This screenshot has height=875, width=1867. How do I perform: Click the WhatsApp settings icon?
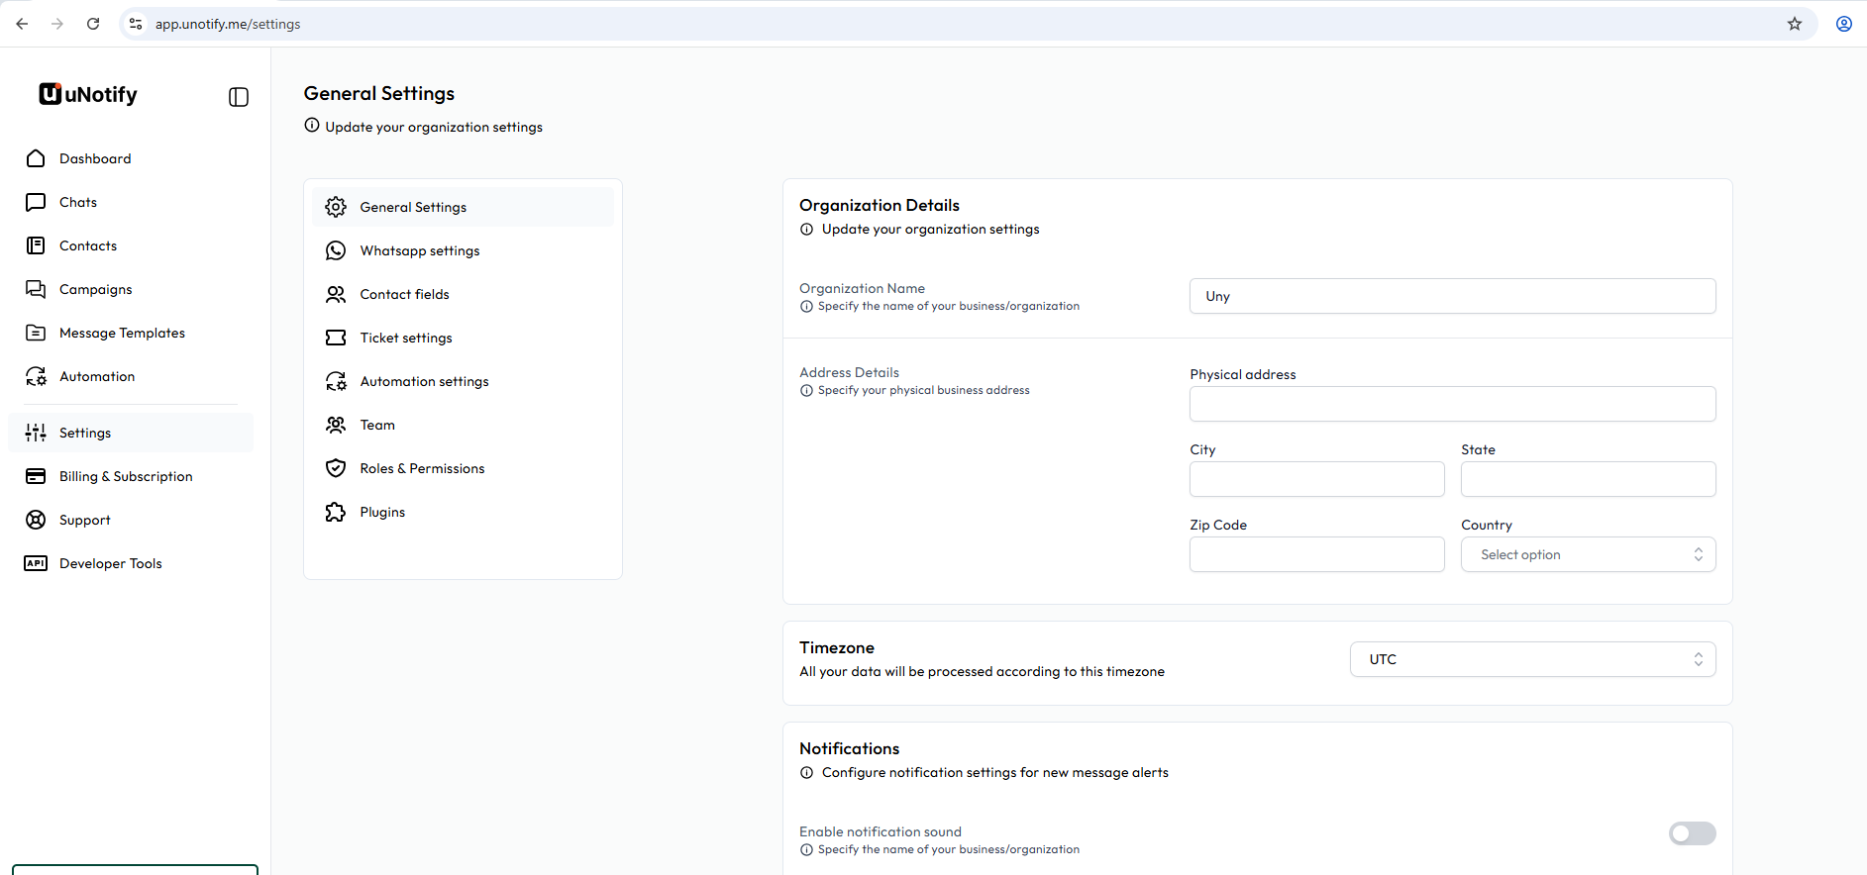coord(336,250)
